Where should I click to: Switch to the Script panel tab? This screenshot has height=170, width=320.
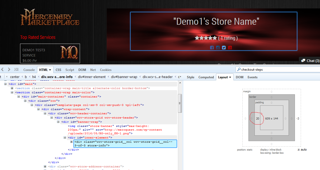tap(70, 70)
